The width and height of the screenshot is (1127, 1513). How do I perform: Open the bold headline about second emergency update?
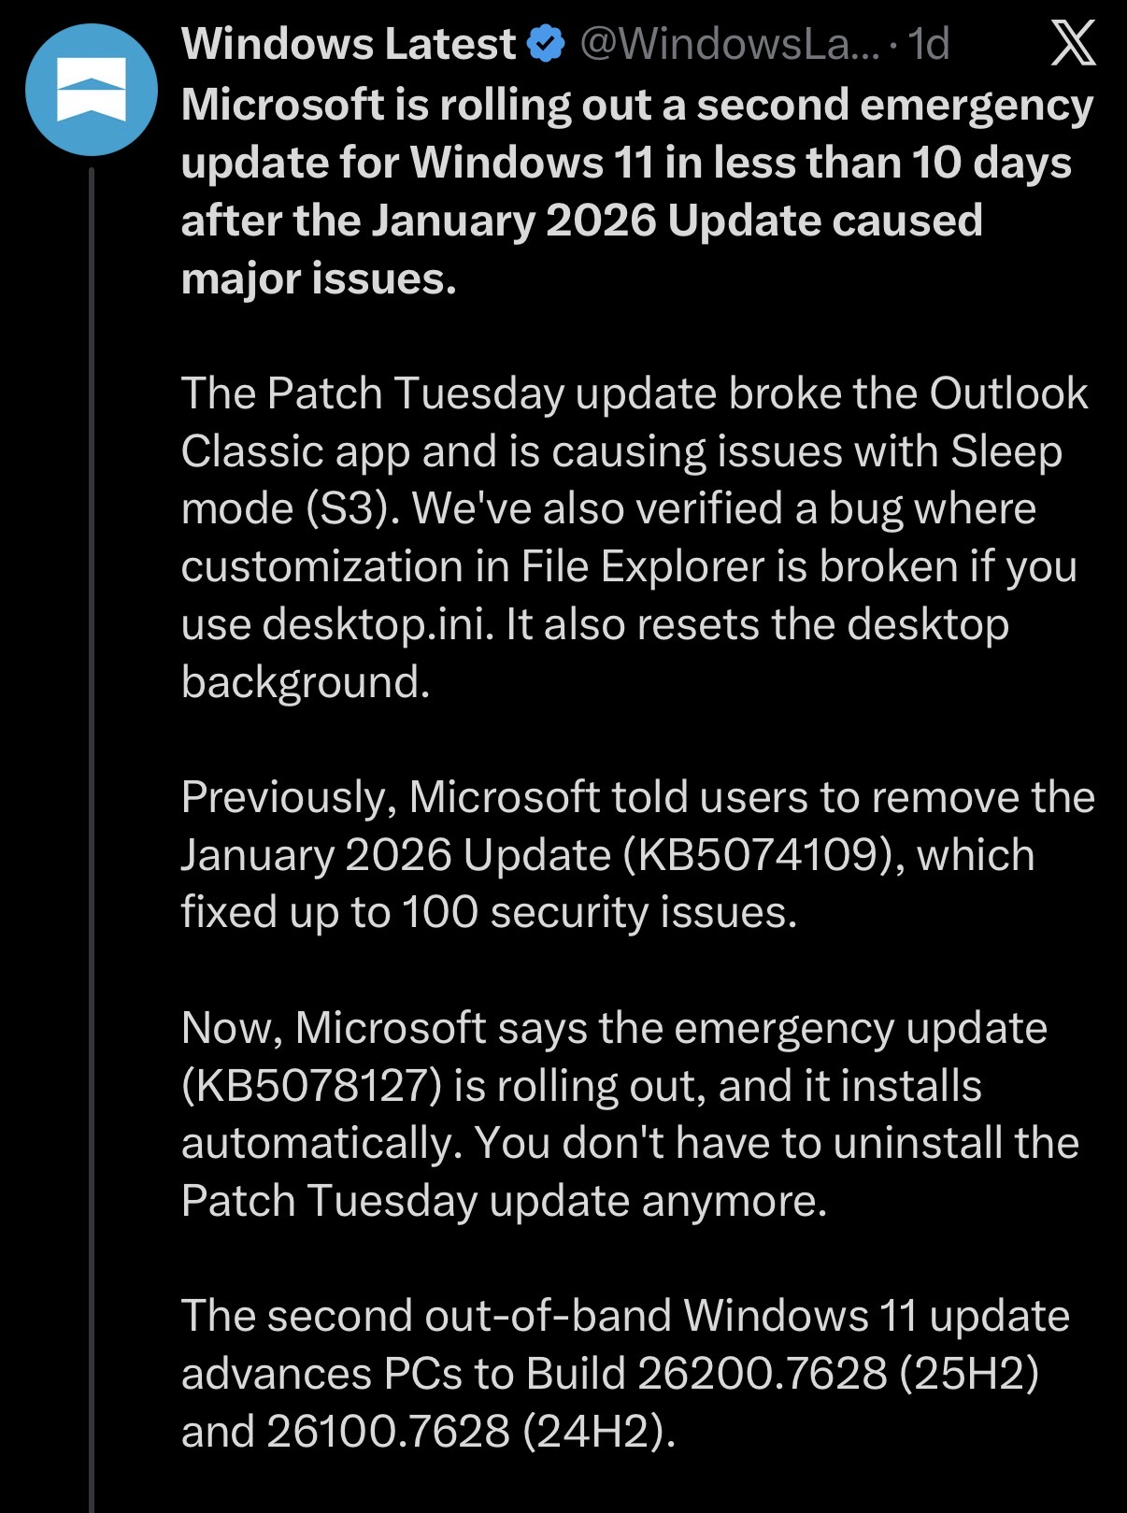637,192
